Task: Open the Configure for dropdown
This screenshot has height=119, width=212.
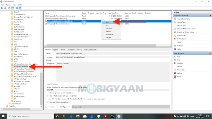Action: (x=121, y=107)
